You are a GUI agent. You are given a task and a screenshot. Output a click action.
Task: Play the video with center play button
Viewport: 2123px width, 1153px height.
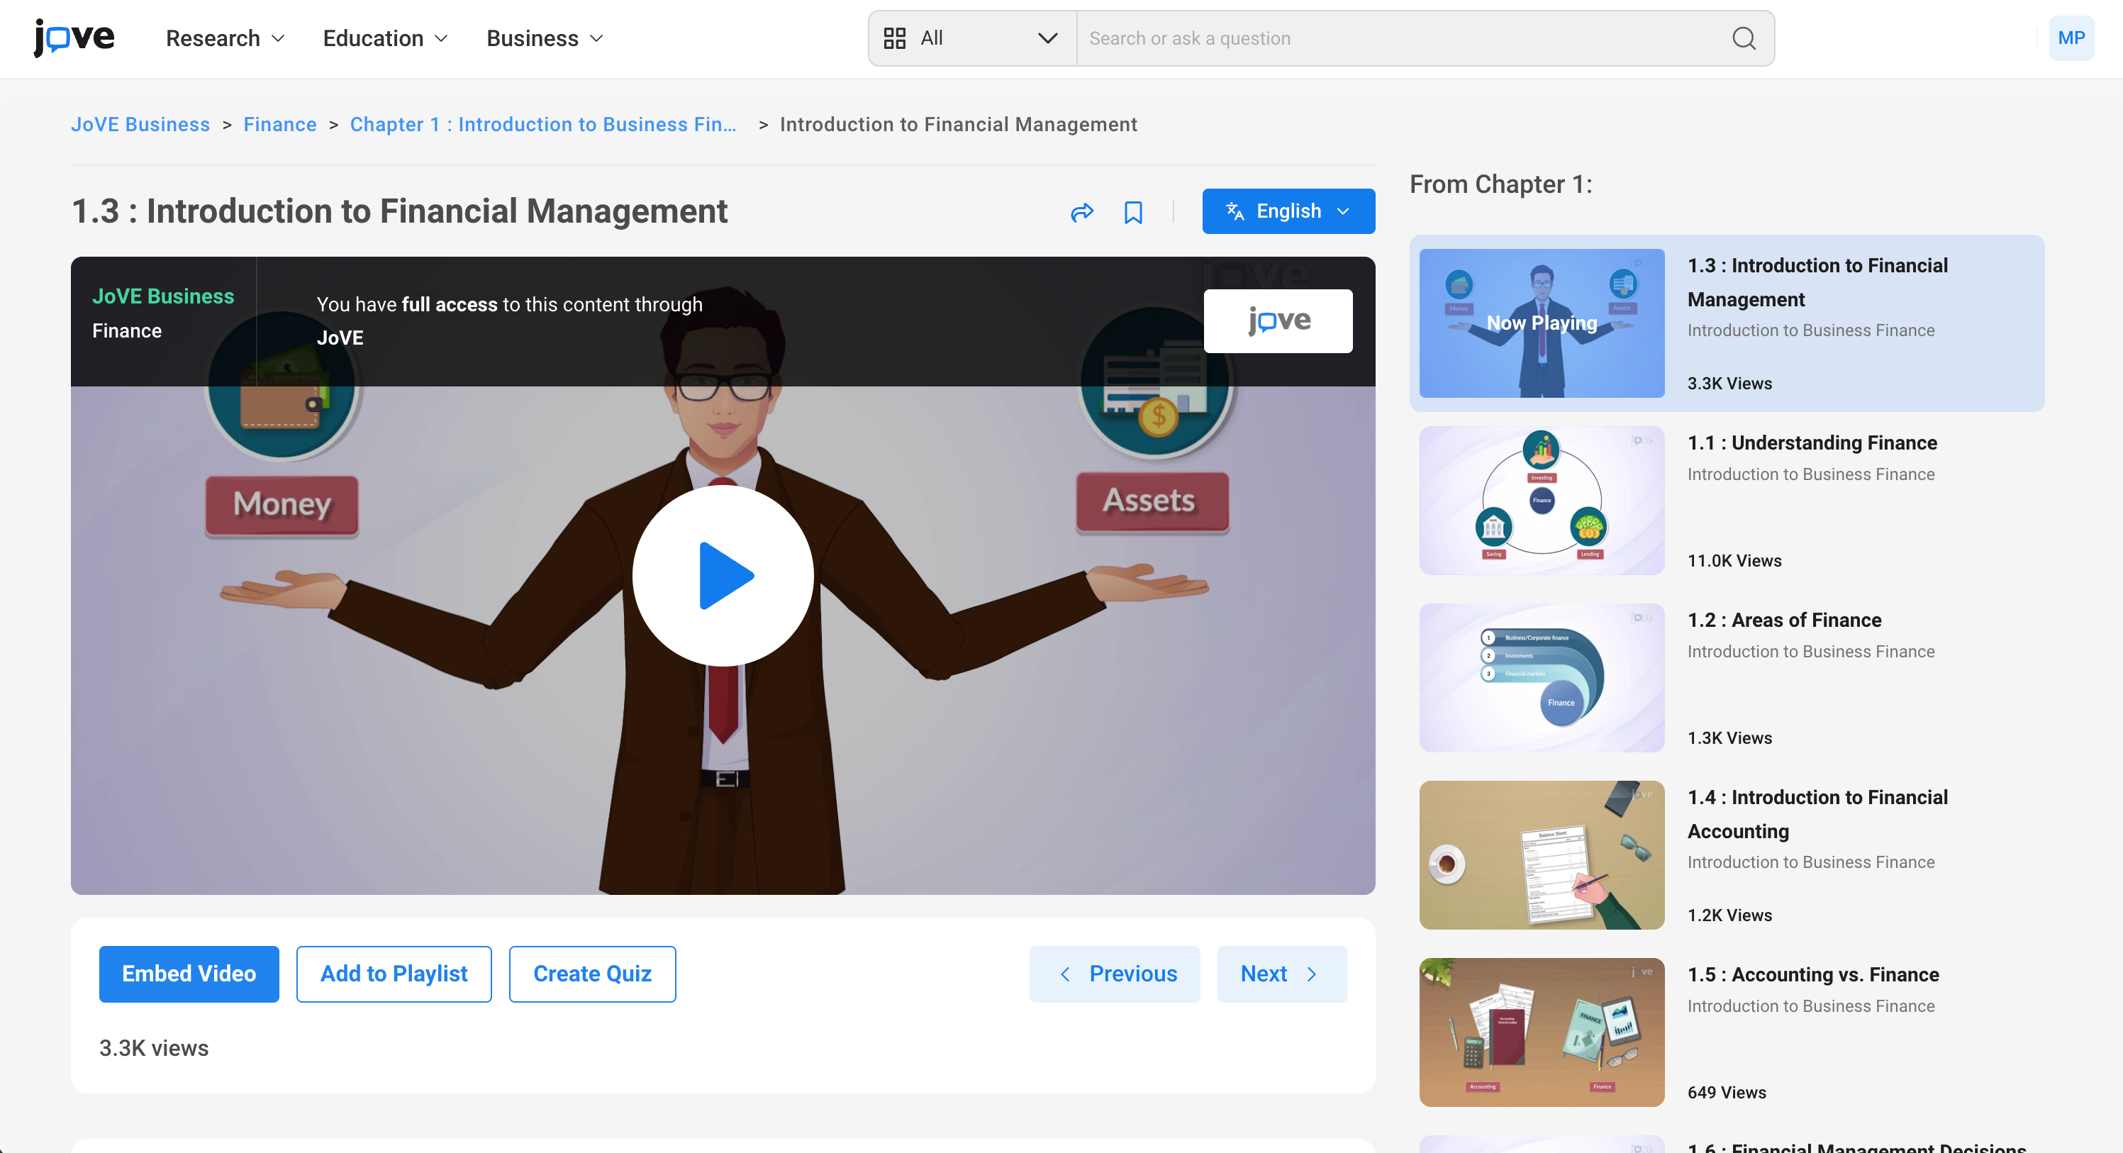coord(723,575)
